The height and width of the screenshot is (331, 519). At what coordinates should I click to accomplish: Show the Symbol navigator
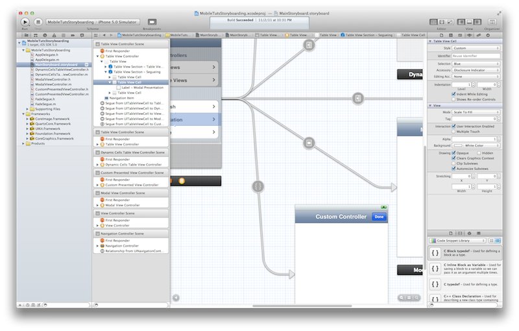tap(36, 35)
